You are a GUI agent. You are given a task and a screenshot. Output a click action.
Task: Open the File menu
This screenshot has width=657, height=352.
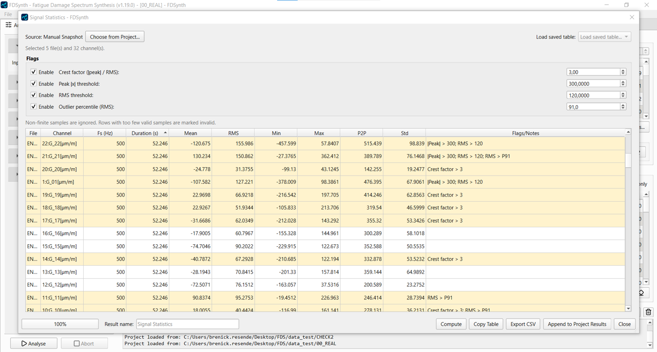pyautogui.click(x=8, y=14)
